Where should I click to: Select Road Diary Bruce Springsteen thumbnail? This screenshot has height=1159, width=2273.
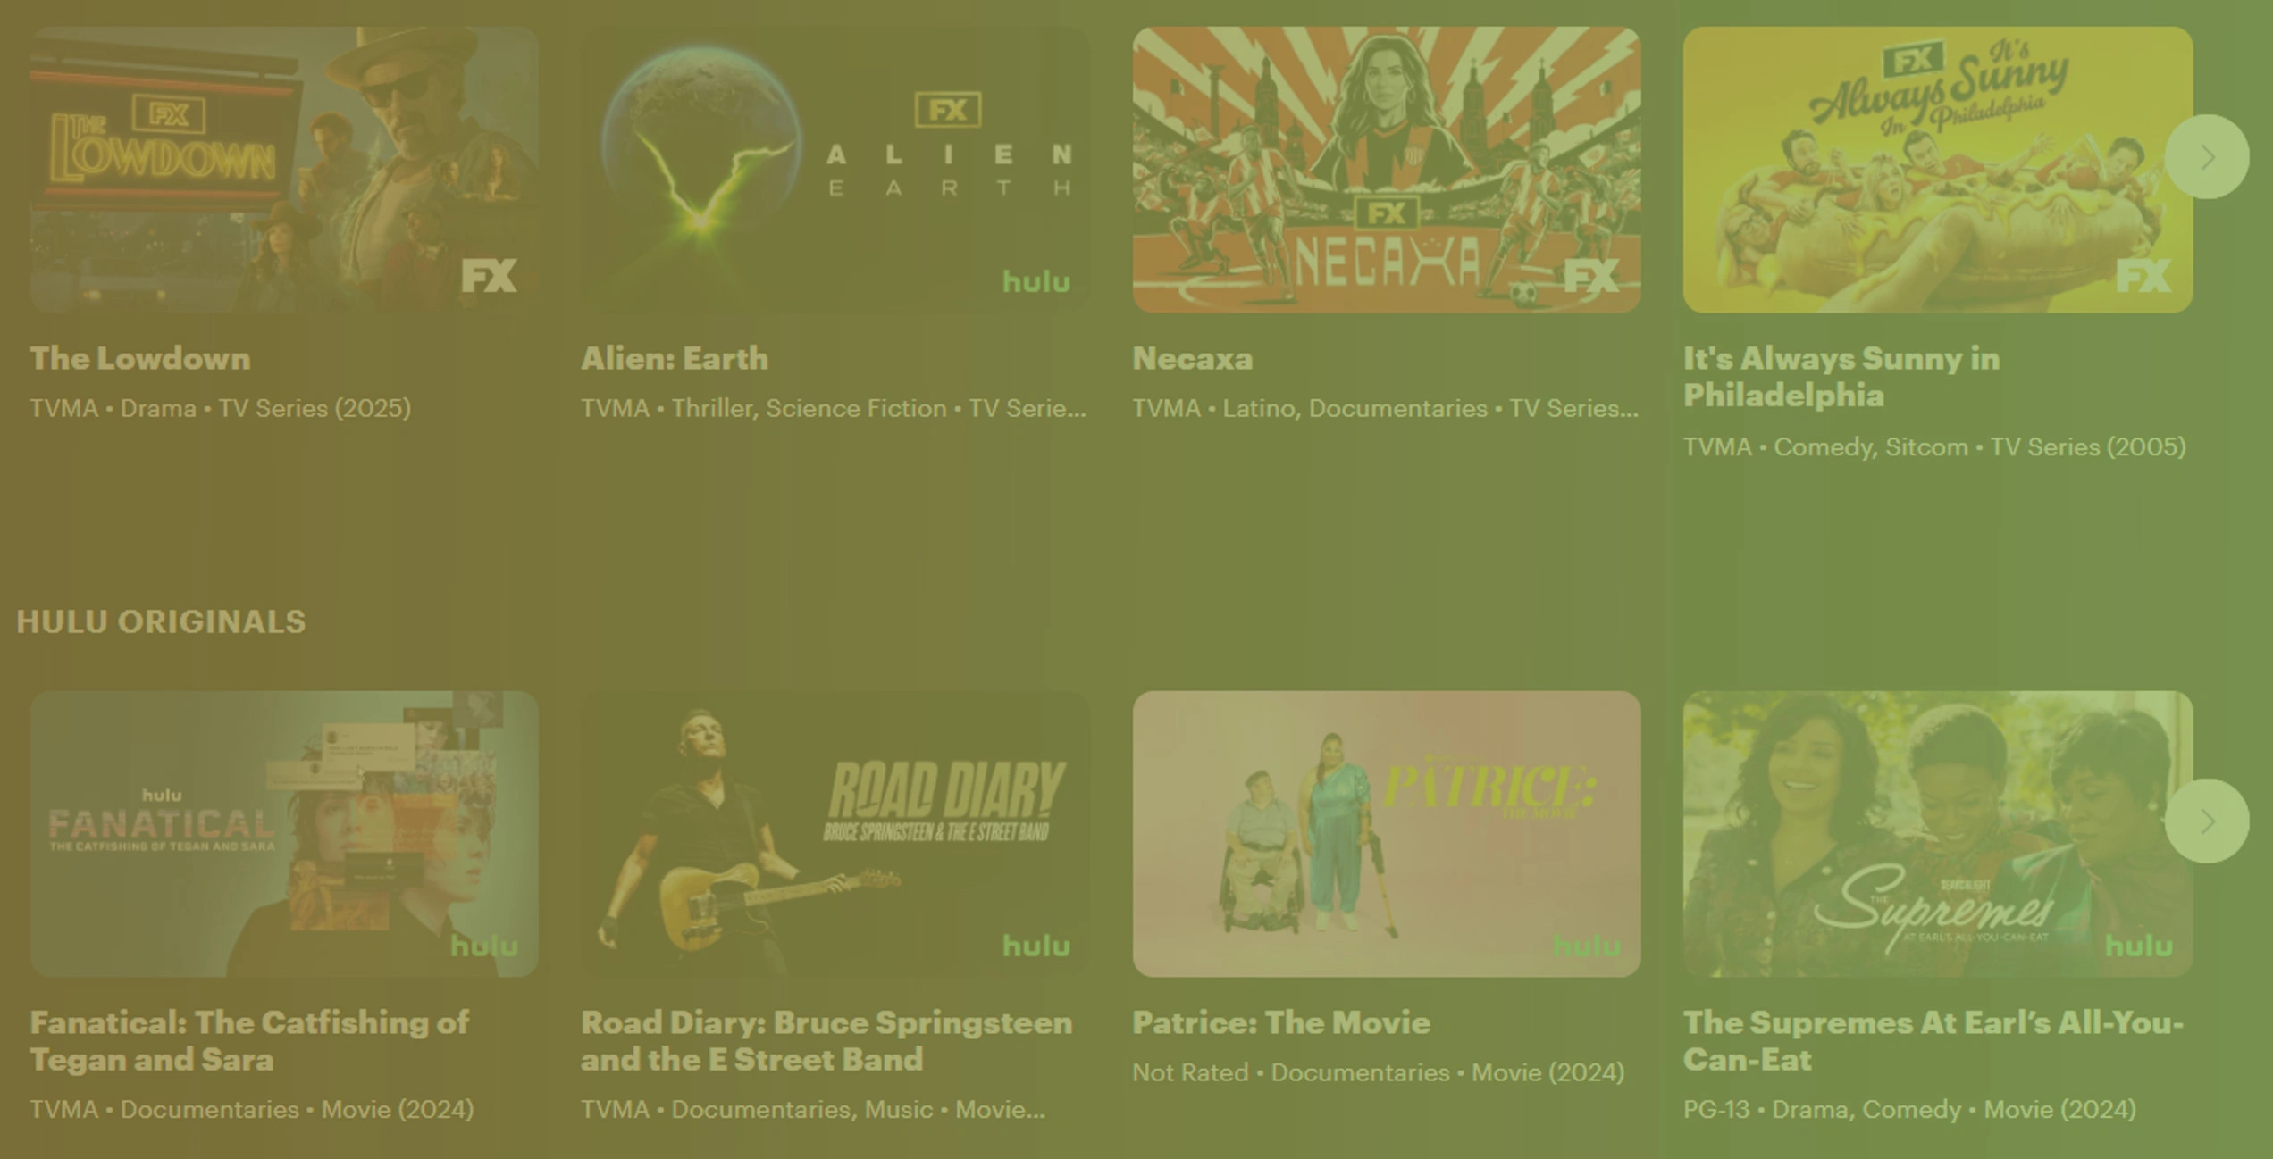835,833
